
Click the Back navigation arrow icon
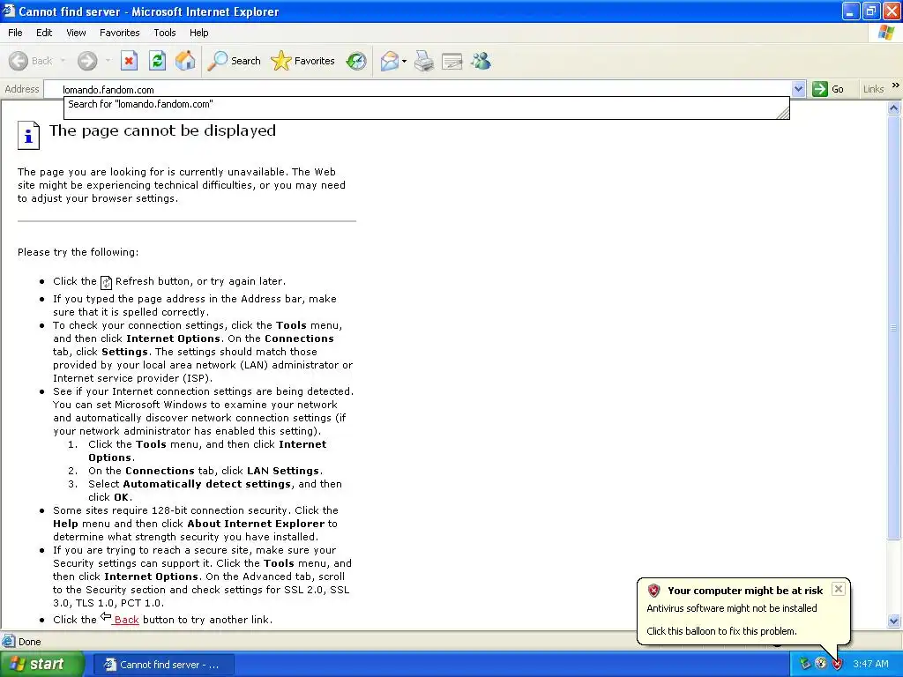[x=19, y=61]
